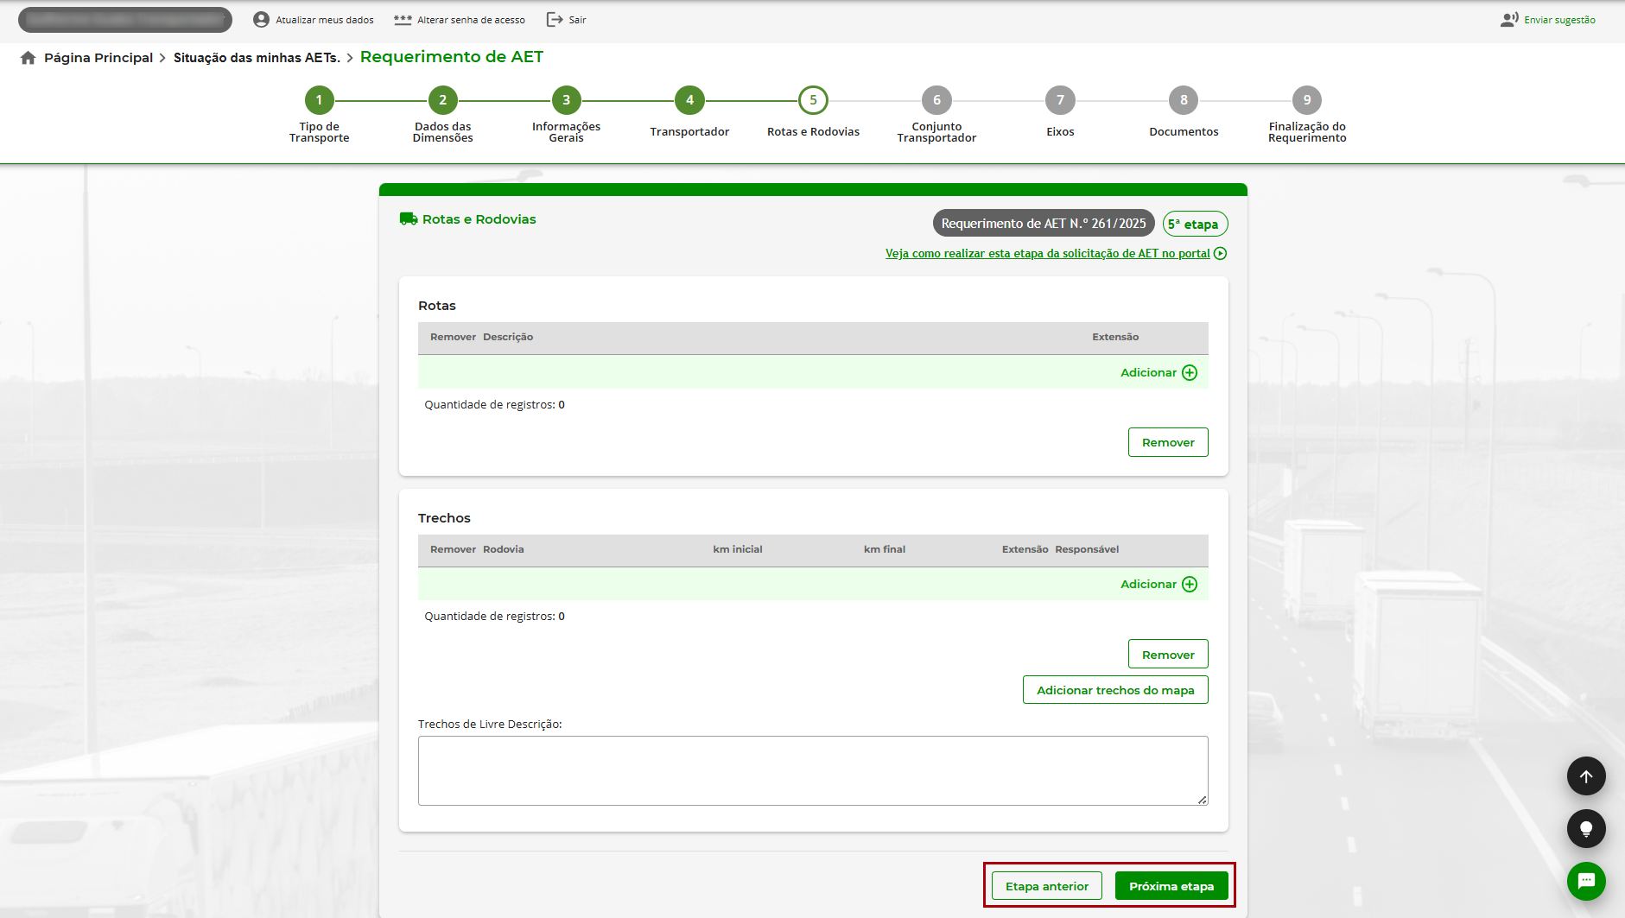Go to step 2 Dados das Dimensões
Image resolution: width=1625 pixels, height=918 pixels.
(x=443, y=100)
